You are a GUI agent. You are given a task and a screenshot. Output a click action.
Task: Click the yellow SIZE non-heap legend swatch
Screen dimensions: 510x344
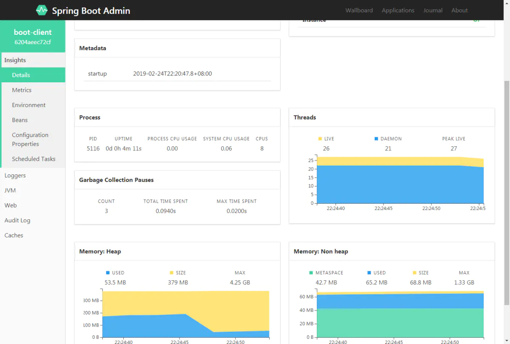pos(414,273)
